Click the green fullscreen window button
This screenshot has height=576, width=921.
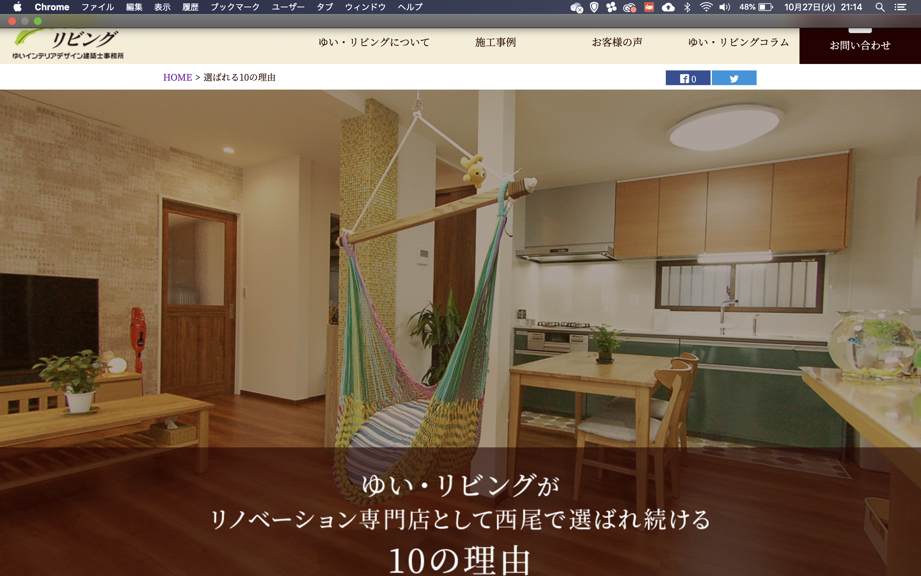coord(38,21)
